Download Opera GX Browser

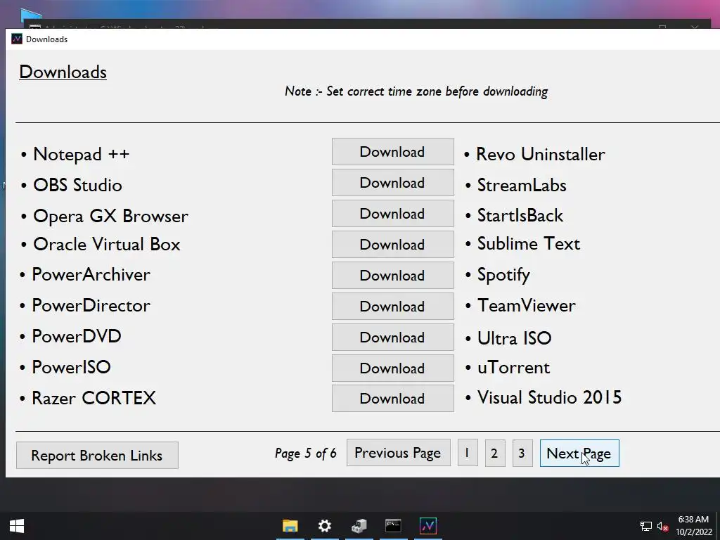click(392, 213)
